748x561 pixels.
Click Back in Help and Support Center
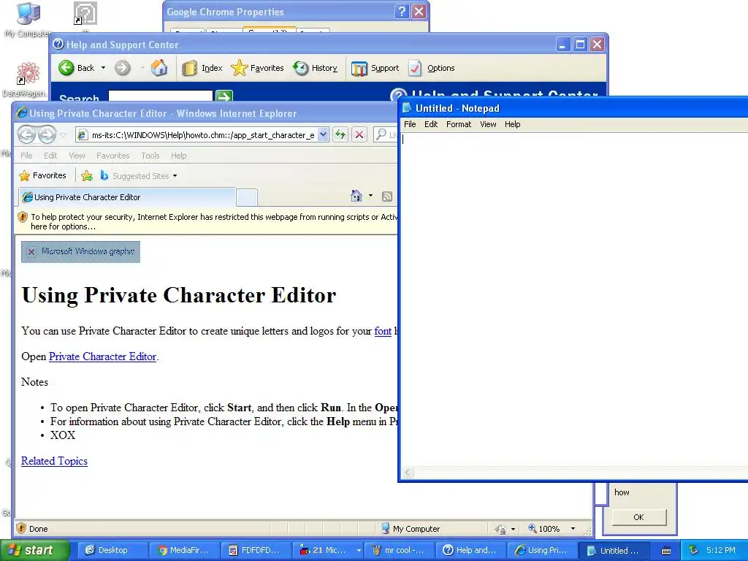pyautogui.click(x=77, y=68)
